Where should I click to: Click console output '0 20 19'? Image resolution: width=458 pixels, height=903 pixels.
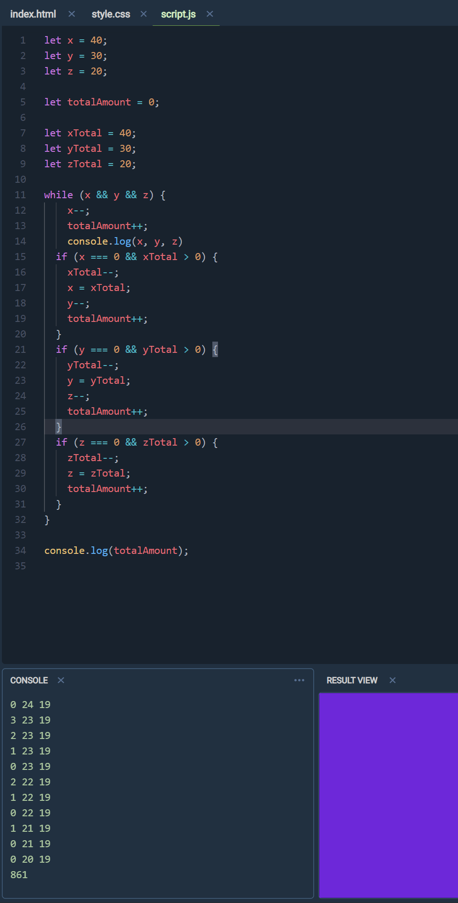point(30,859)
